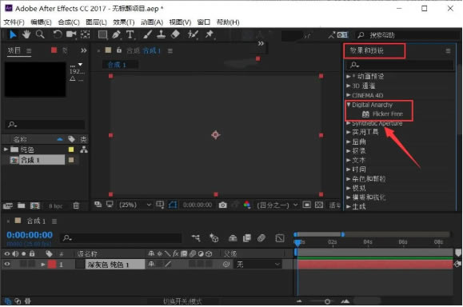Enable draft 3D in timeline
The image size is (463, 307).
[x=214, y=238]
